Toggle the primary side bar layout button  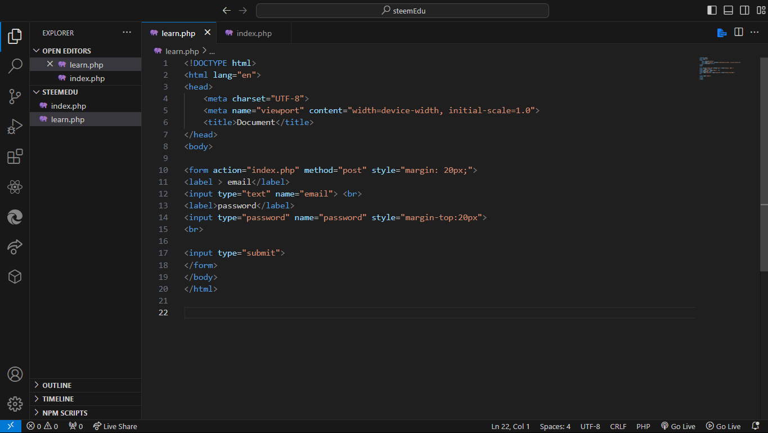pyautogui.click(x=712, y=10)
